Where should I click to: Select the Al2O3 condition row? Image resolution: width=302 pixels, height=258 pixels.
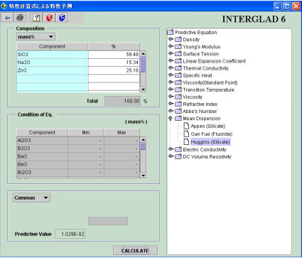point(78,141)
